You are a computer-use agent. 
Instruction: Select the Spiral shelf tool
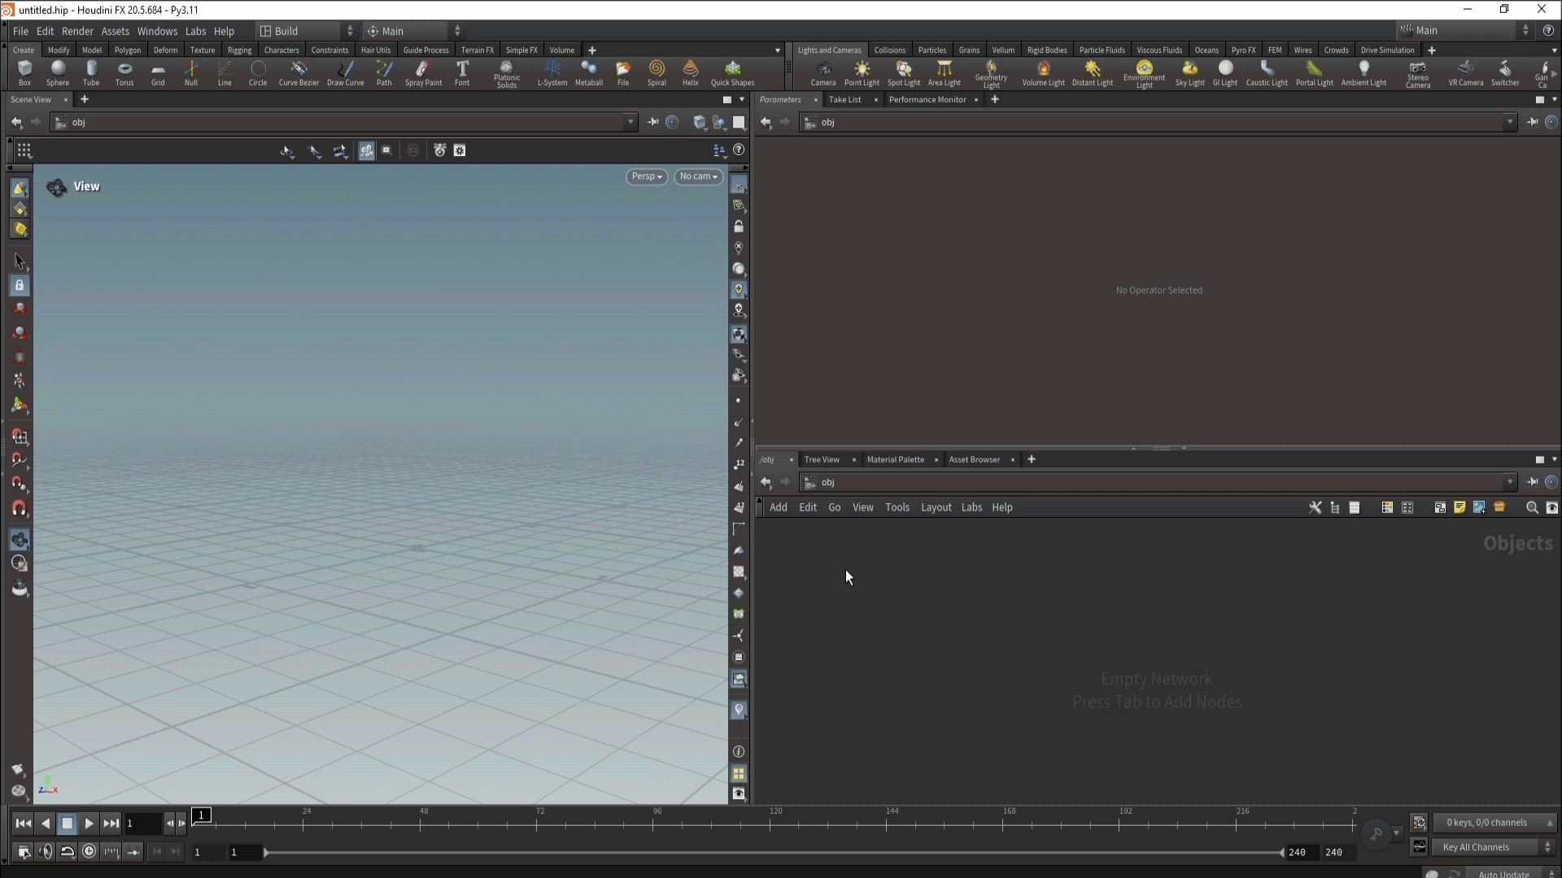click(x=657, y=72)
